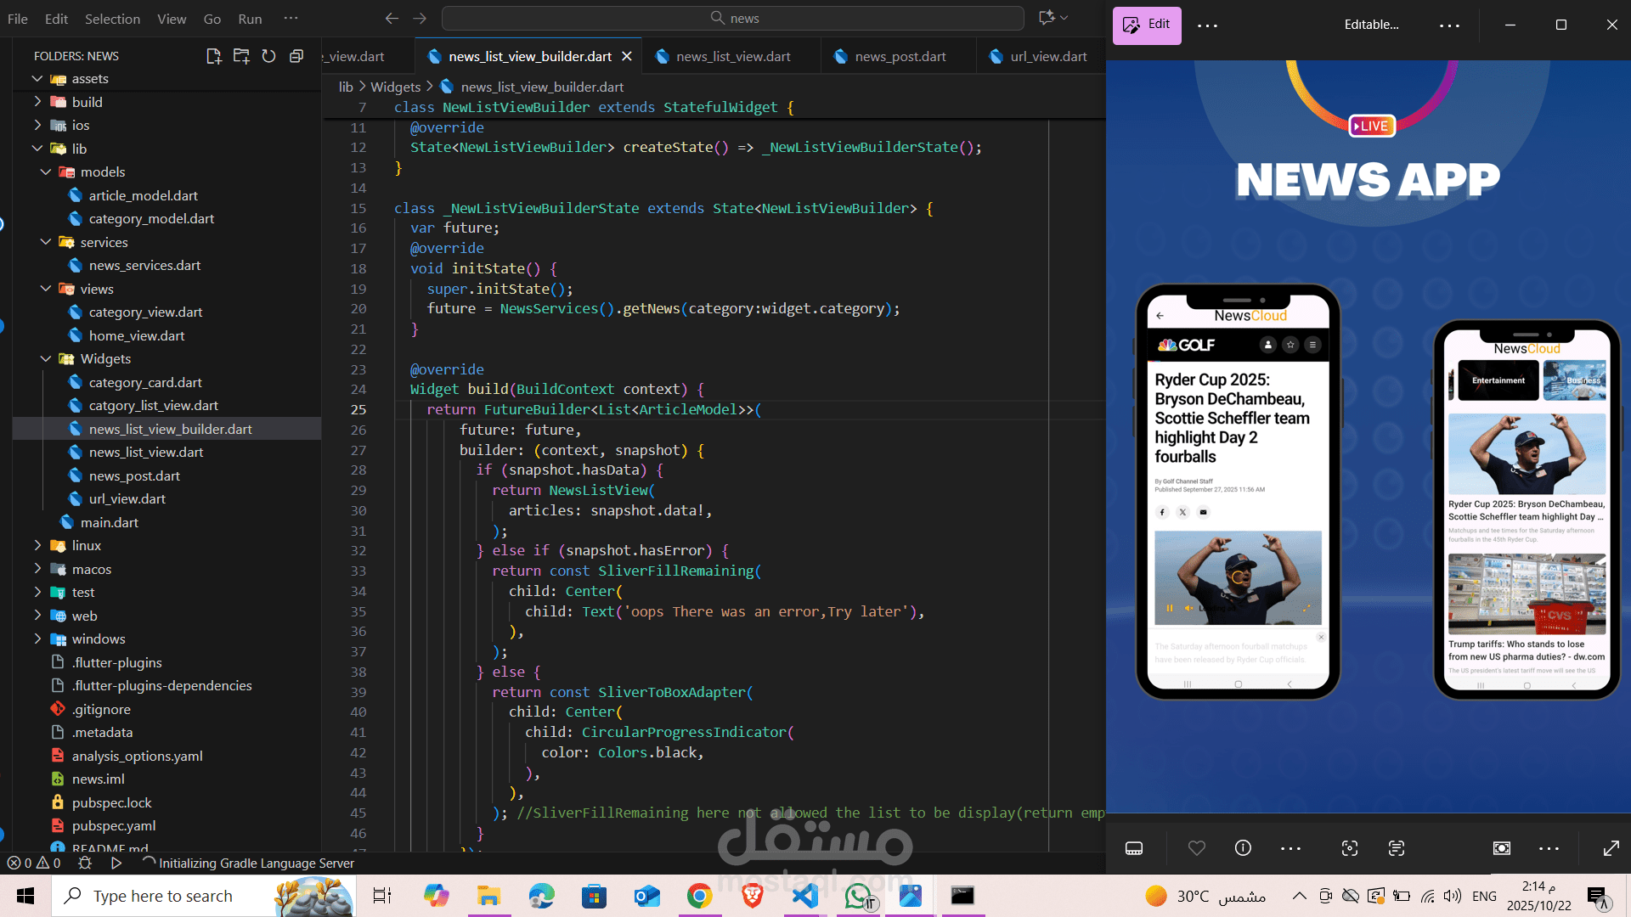Screen dimensions: 1631x917
Task: Open errors and warnings count in status bar
Action: (34, 863)
